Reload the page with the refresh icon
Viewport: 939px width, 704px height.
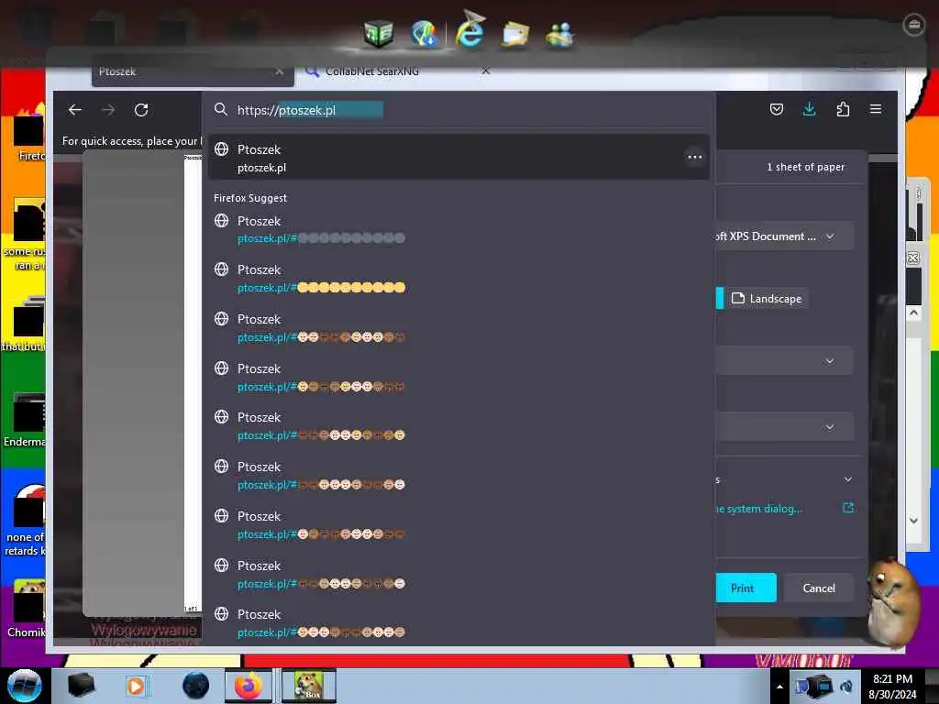click(x=141, y=110)
